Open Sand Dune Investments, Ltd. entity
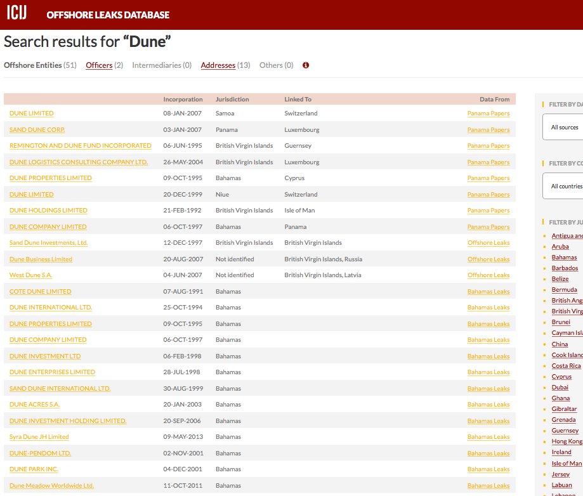Screen dimensions: 583x496 pos(48,243)
